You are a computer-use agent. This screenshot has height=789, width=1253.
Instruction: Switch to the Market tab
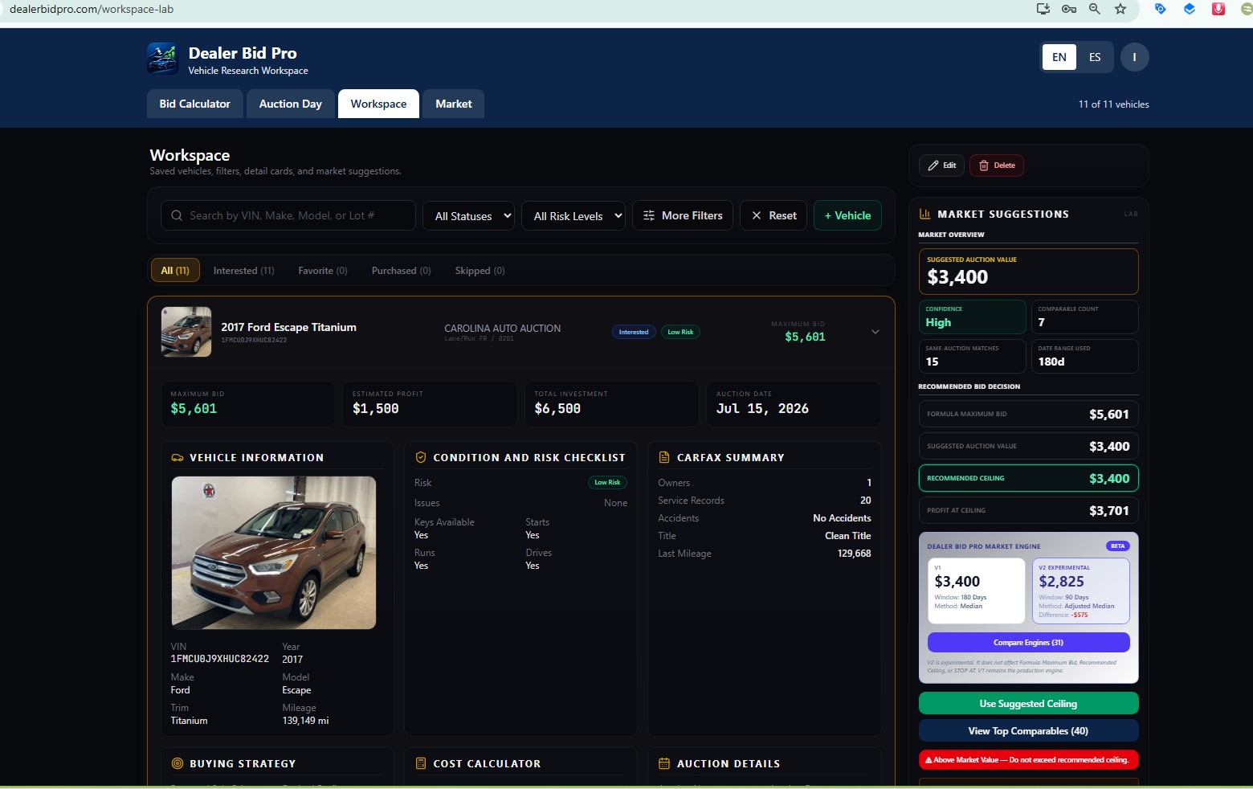[x=454, y=104]
